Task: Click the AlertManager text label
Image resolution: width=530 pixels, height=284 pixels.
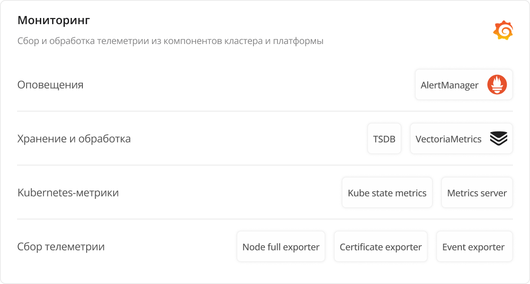Action: 449,85
